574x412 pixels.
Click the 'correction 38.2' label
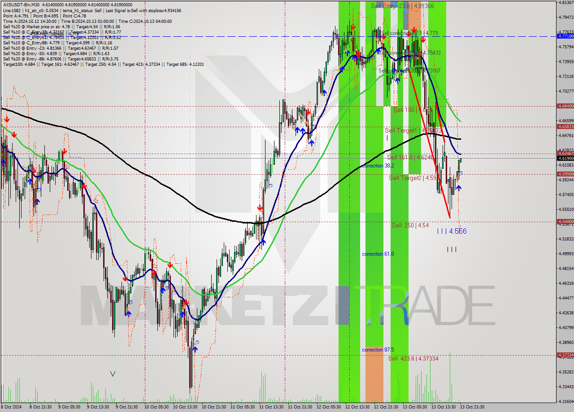(378, 166)
